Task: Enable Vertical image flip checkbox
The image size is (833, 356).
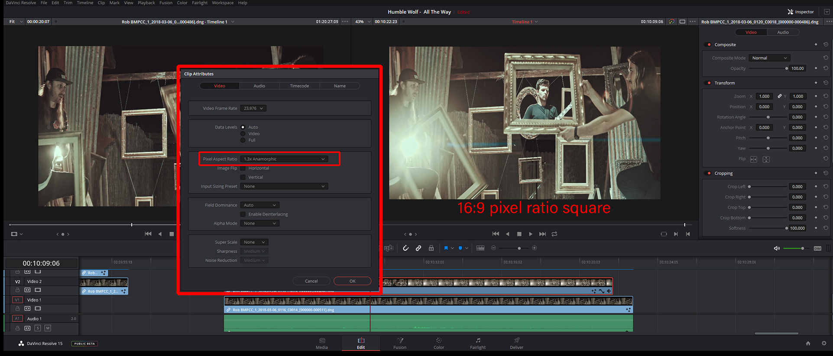Action: [x=243, y=177]
